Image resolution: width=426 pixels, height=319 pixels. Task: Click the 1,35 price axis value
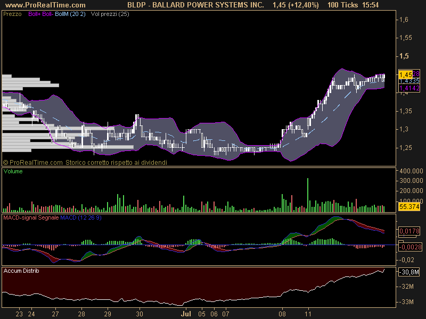pos(406,111)
